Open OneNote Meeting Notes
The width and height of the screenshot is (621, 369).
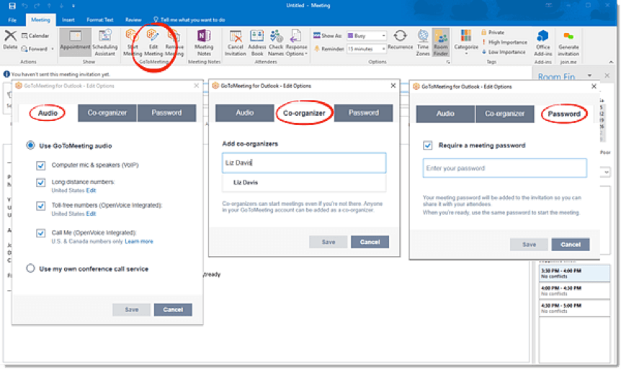(x=204, y=42)
